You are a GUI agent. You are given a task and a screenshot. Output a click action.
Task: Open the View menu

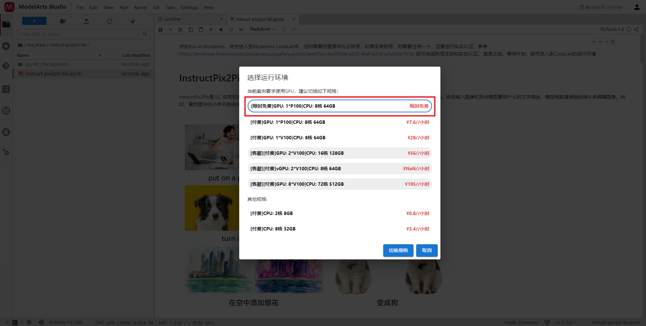click(x=109, y=7)
